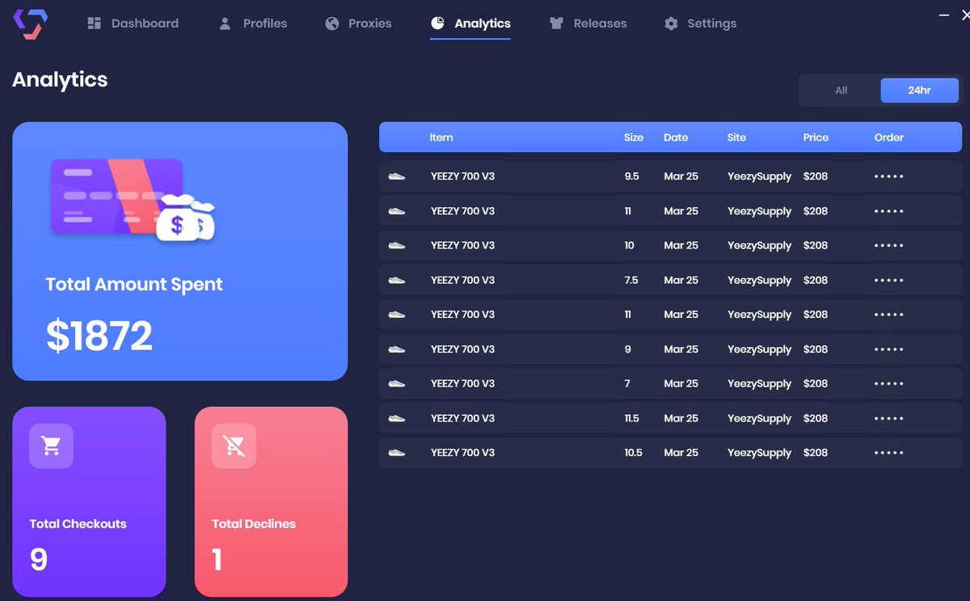This screenshot has height=601, width=970.
Task: Click the $1872 total amount value
Action: point(99,336)
